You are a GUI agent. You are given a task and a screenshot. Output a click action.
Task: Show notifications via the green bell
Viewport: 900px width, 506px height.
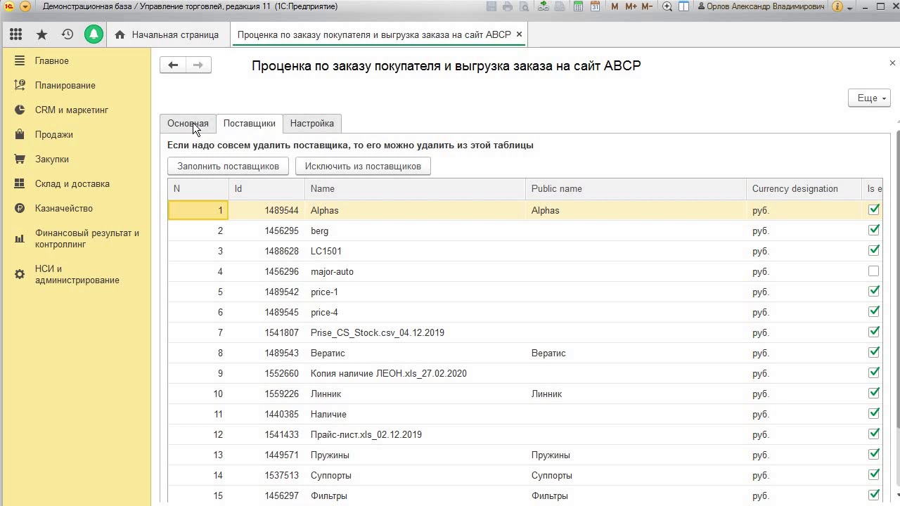94,34
